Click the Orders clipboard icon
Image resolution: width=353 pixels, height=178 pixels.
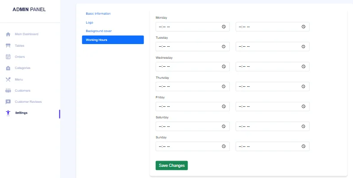pos(8,57)
